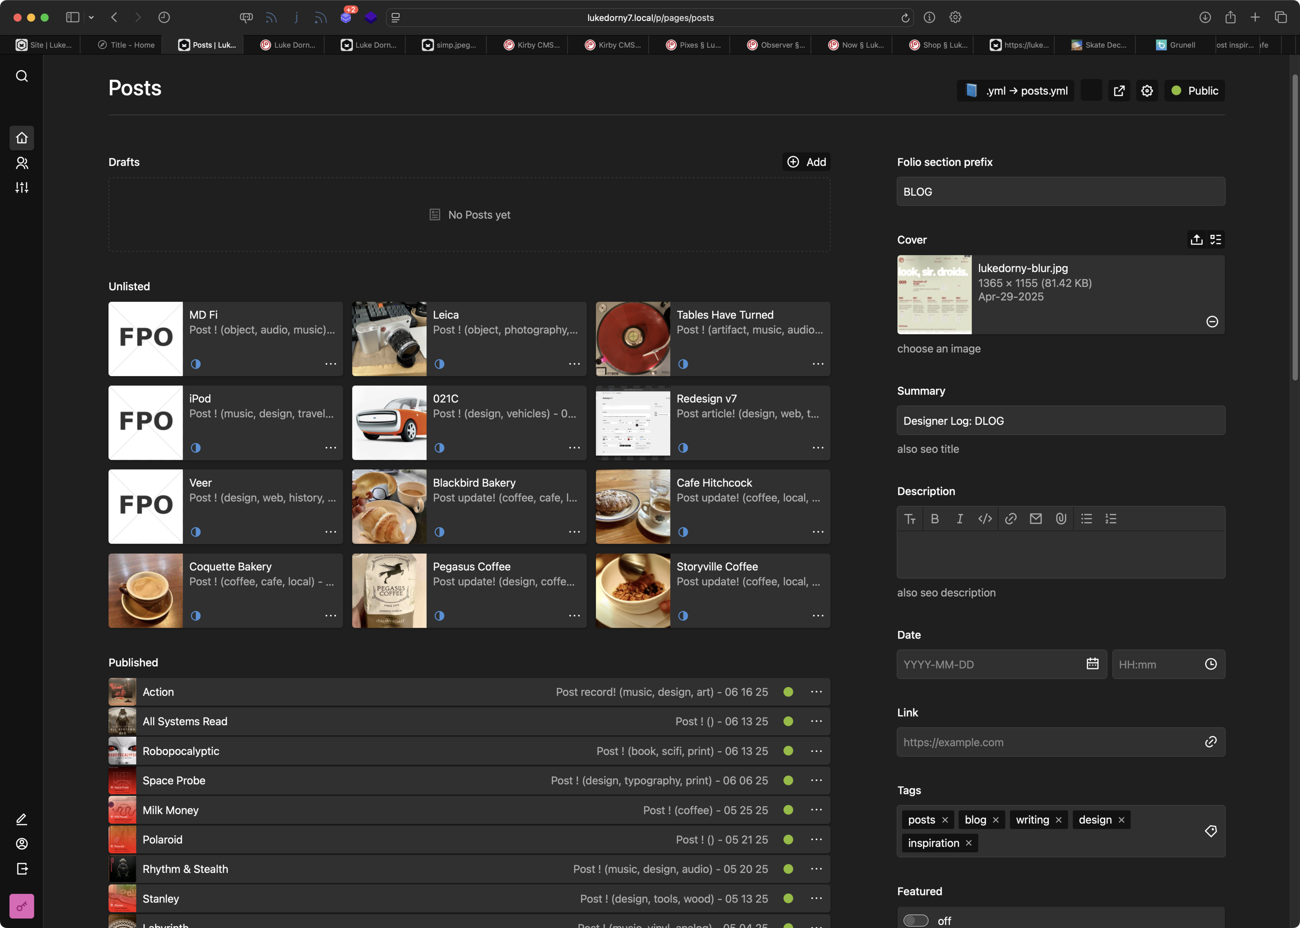1300x928 pixels.
Task: Open page in new window icon
Action: 1119,91
